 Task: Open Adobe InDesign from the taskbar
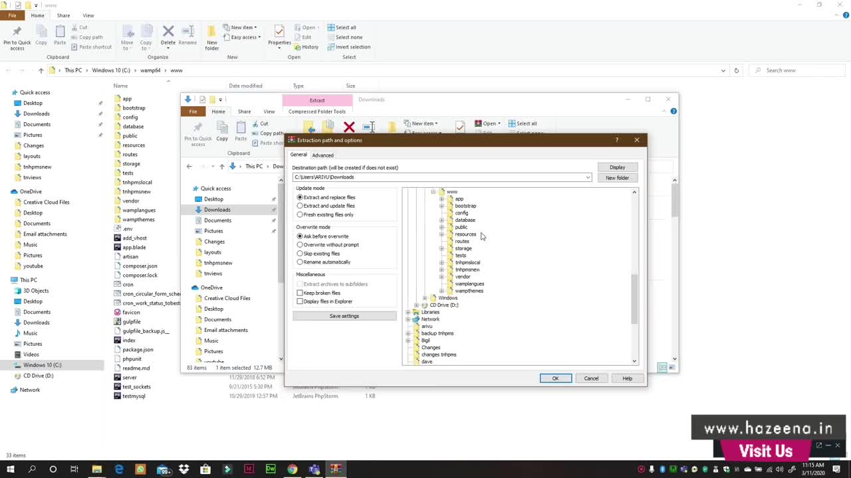(249, 469)
